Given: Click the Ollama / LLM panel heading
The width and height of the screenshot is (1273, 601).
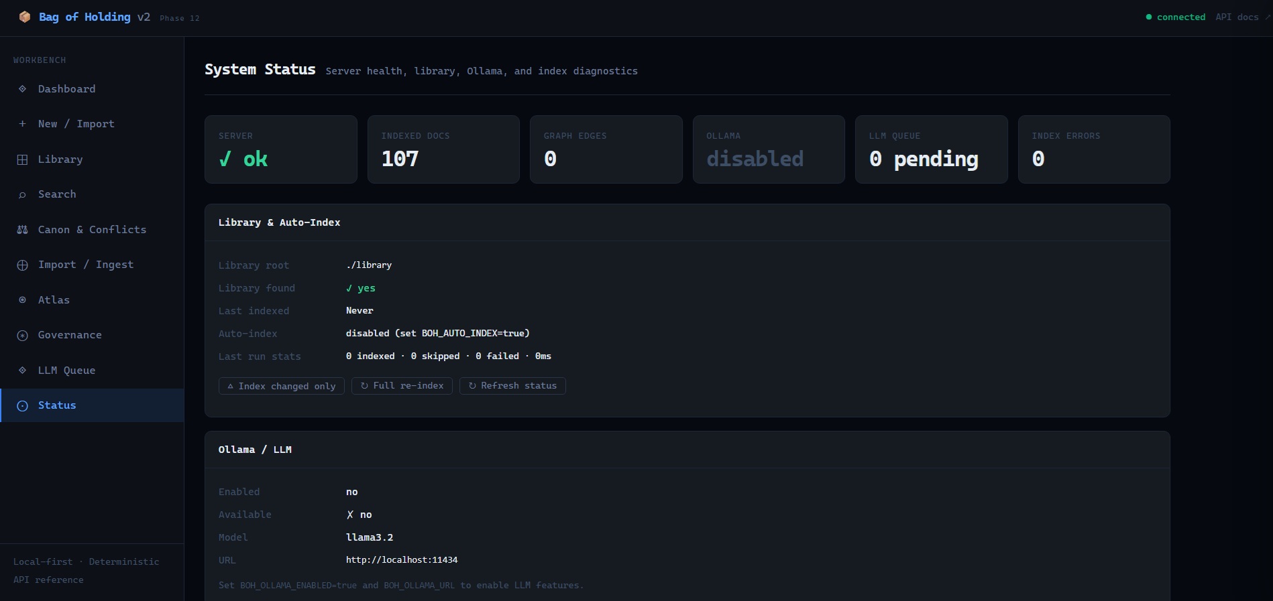Looking at the screenshot, I should point(255,450).
